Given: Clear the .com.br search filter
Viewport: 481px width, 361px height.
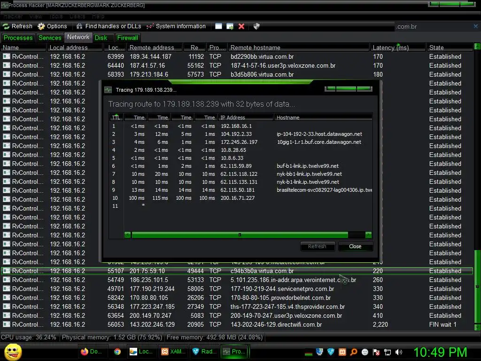Looking at the screenshot, I should click(x=475, y=26).
